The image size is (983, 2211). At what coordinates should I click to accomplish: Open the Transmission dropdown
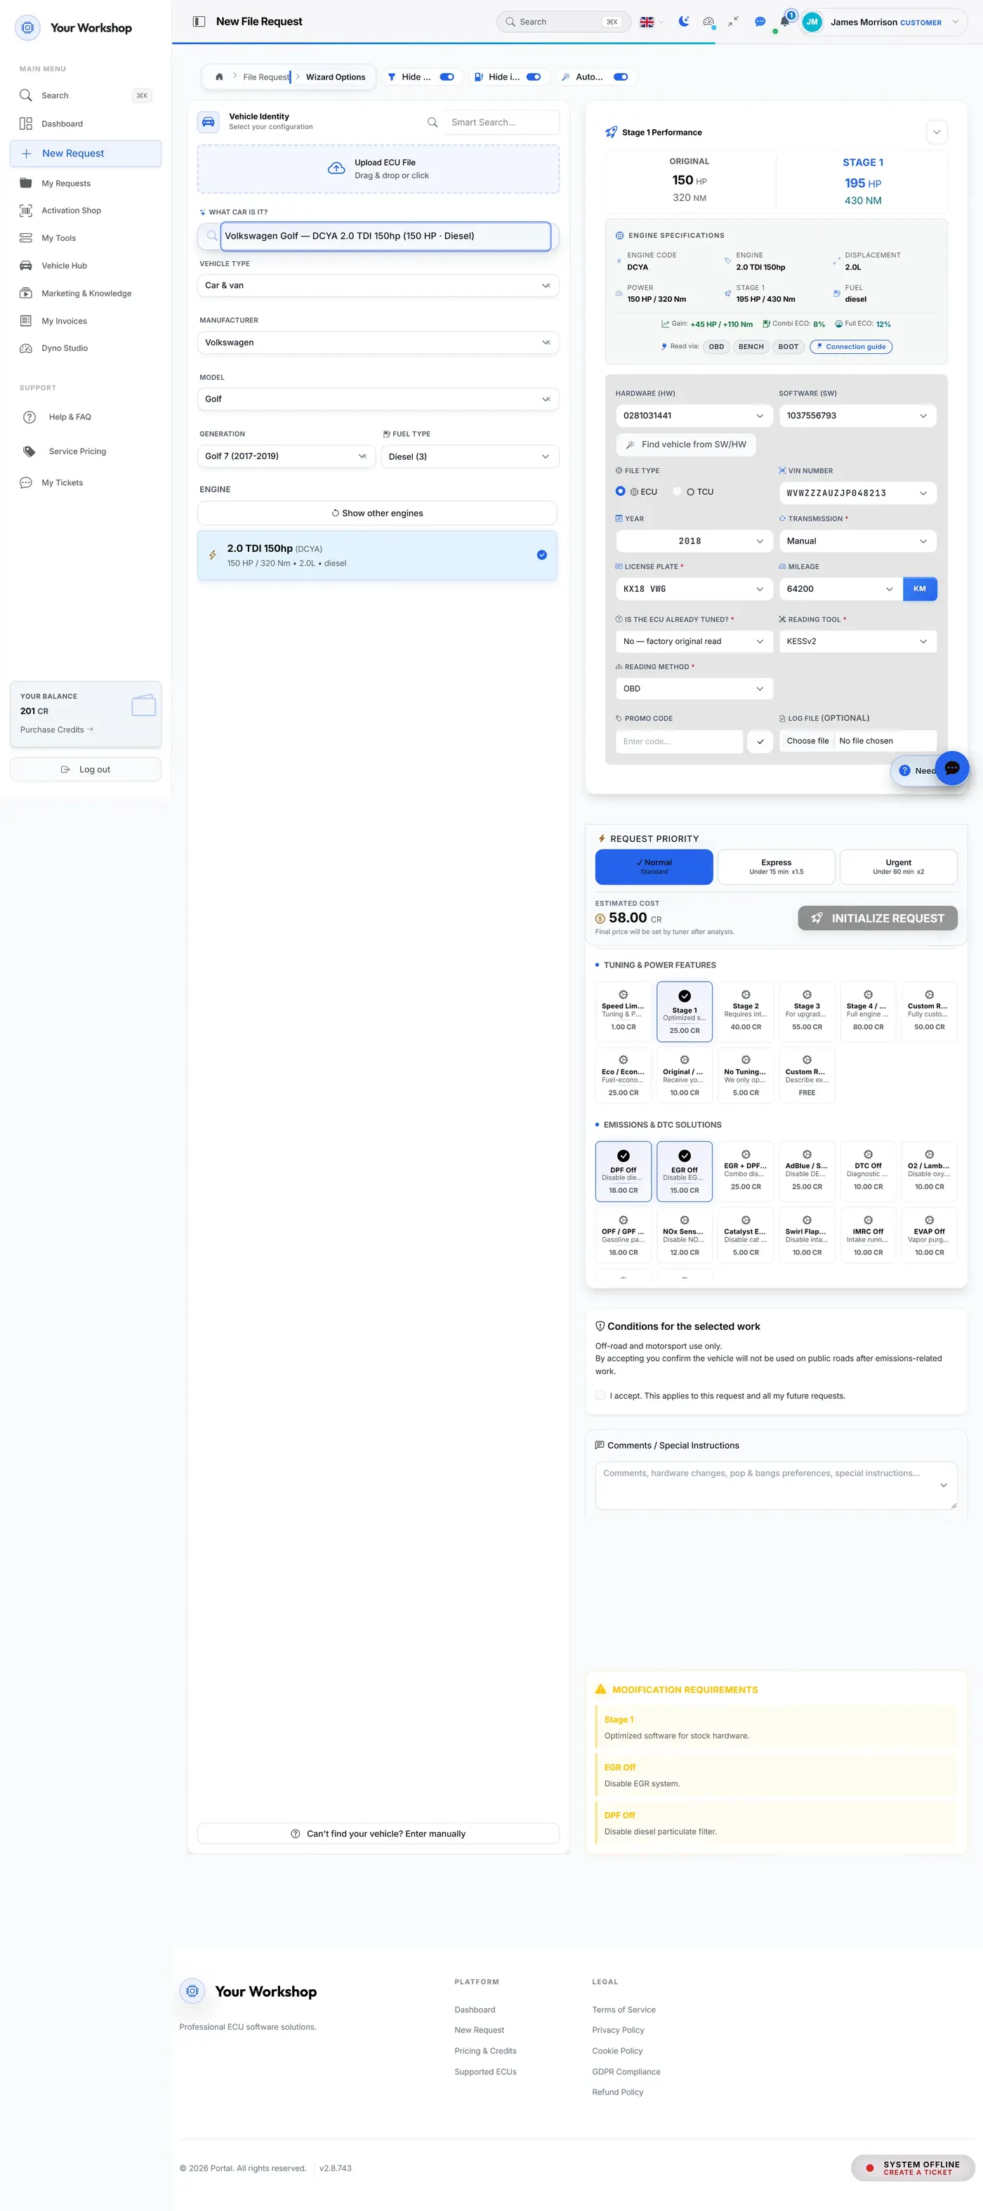(857, 541)
